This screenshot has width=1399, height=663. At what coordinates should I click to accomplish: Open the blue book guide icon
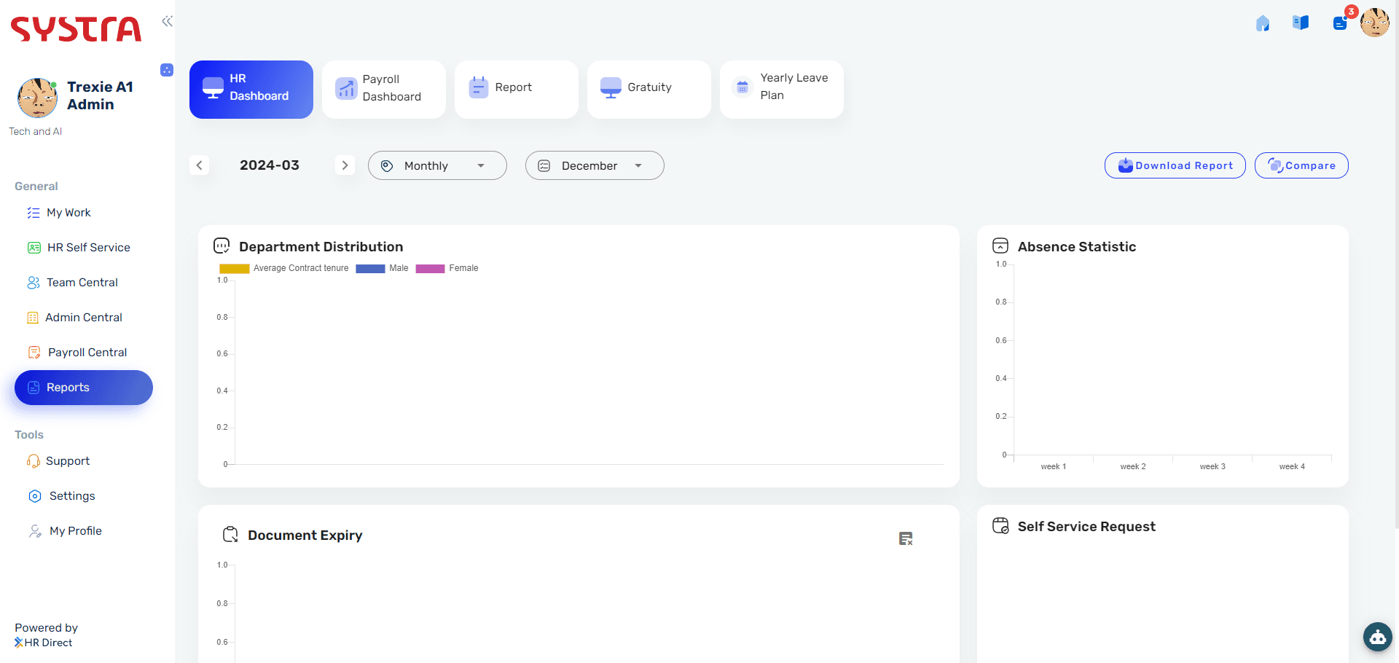(1301, 23)
